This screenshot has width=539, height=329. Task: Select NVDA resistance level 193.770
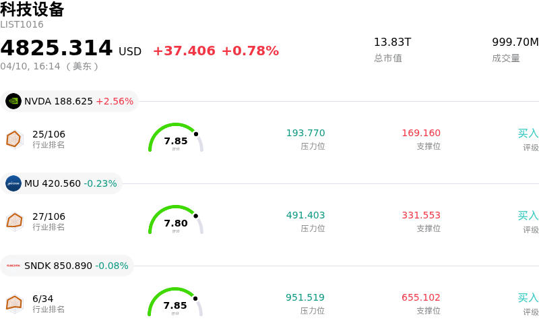pos(305,133)
